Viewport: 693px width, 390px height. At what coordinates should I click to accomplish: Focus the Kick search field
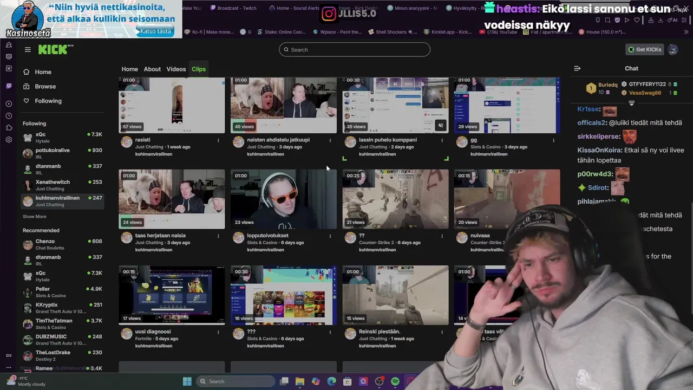pos(355,50)
